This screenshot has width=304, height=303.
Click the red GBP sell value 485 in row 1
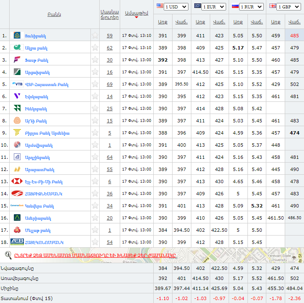pos(294,36)
